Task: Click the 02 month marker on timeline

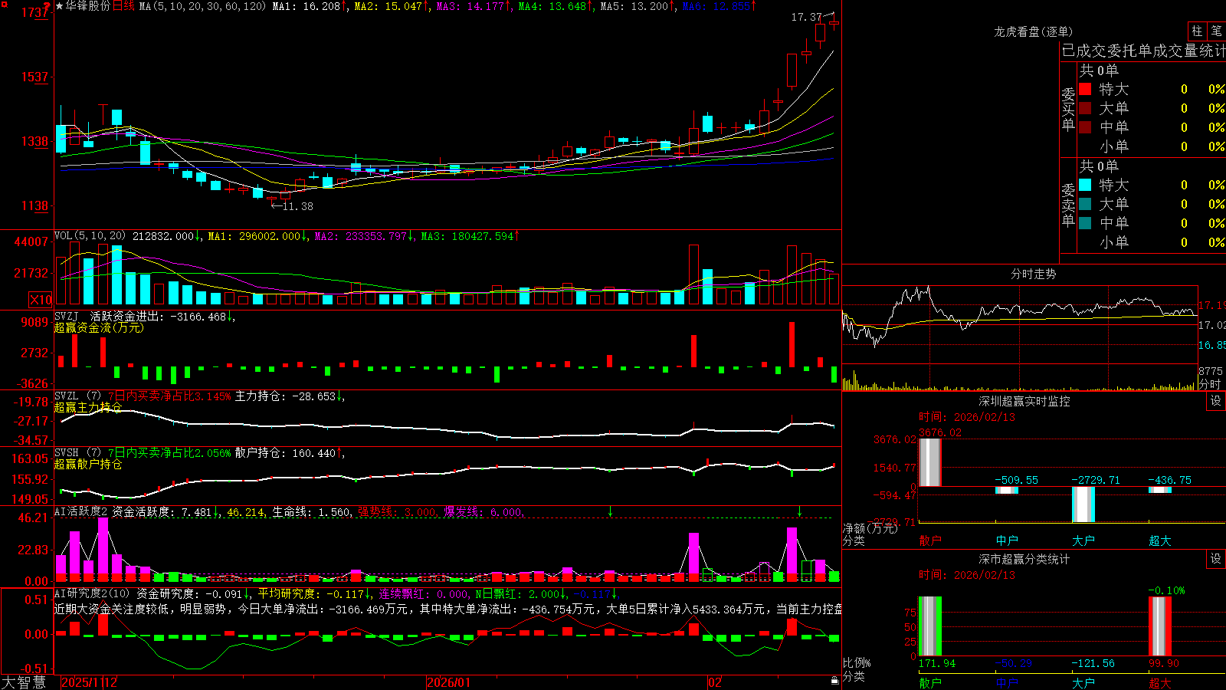Action: (714, 682)
